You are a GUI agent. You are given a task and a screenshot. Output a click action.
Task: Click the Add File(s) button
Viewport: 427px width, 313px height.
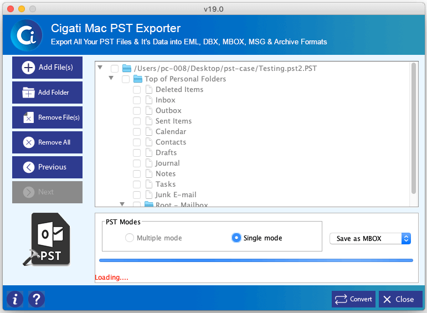pyautogui.click(x=48, y=68)
